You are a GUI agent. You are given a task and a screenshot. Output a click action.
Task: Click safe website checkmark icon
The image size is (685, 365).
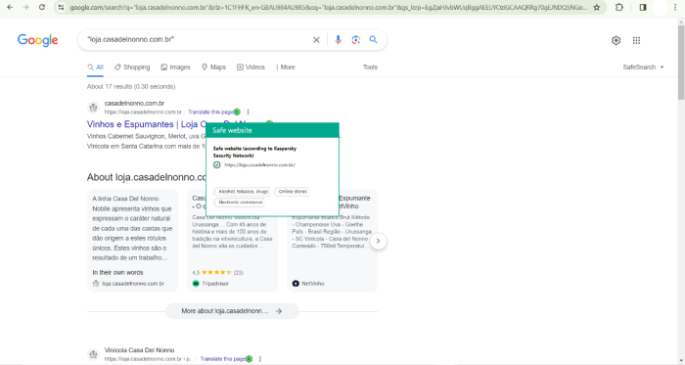[x=216, y=165]
